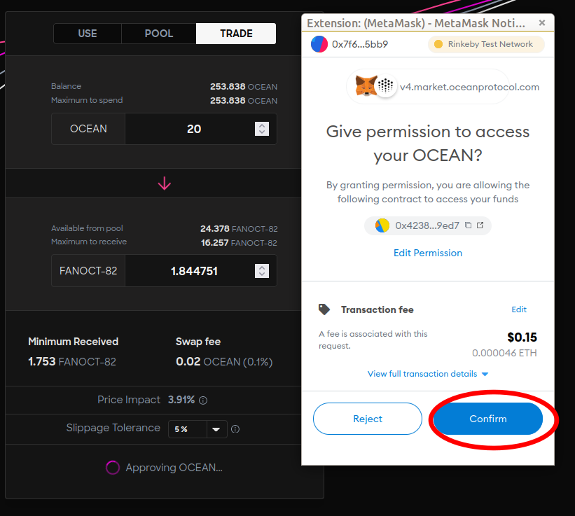The height and width of the screenshot is (516, 575).
Task: Edit the transaction fee
Action: tap(519, 309)
